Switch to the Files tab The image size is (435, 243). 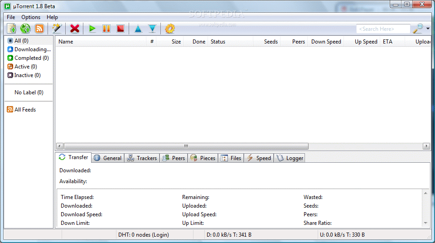pyautogui.click(x=231, y=158)
